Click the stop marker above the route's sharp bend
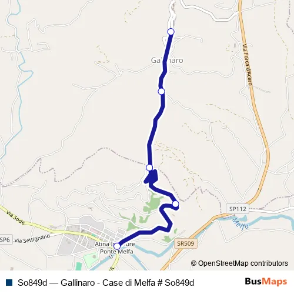The height and width of the screenshot is (294, 294). (149, 168)
